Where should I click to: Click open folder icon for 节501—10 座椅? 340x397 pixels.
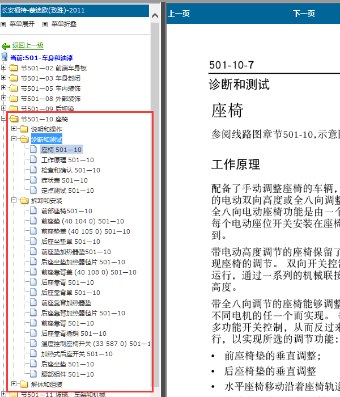tap(14, 119)
